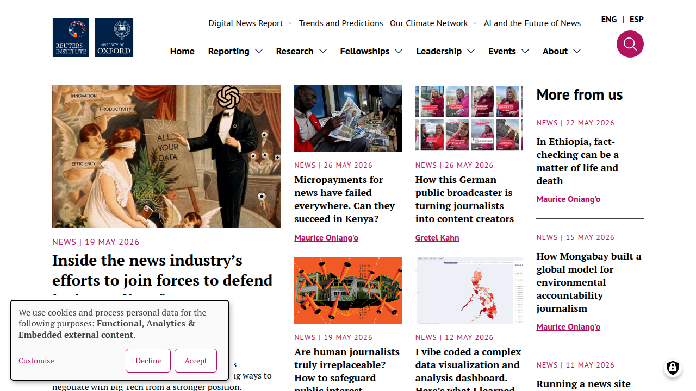The height and width of the screenshot is (391, 696).
Task: Read 'How Mongabay built a global model' article
Action: coord(589,282)
